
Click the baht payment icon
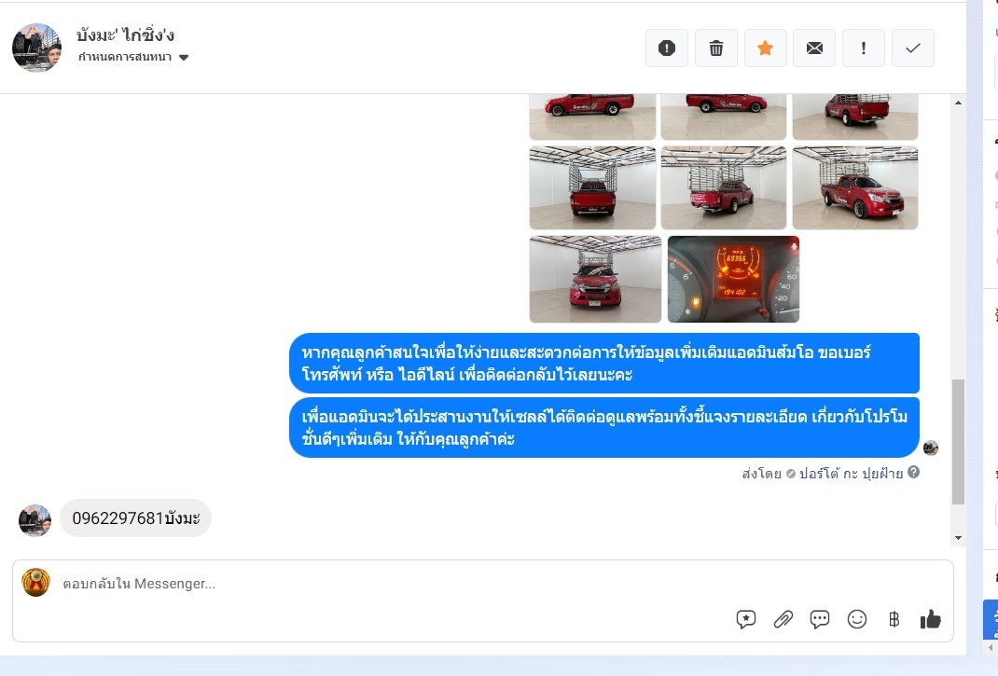point(894,619)
